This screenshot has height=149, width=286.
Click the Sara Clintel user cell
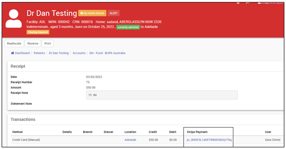(272, 140)
